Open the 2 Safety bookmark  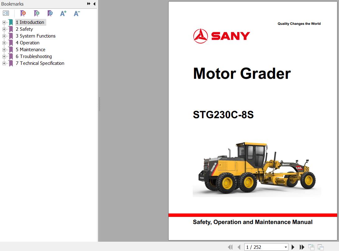point(24,29)
